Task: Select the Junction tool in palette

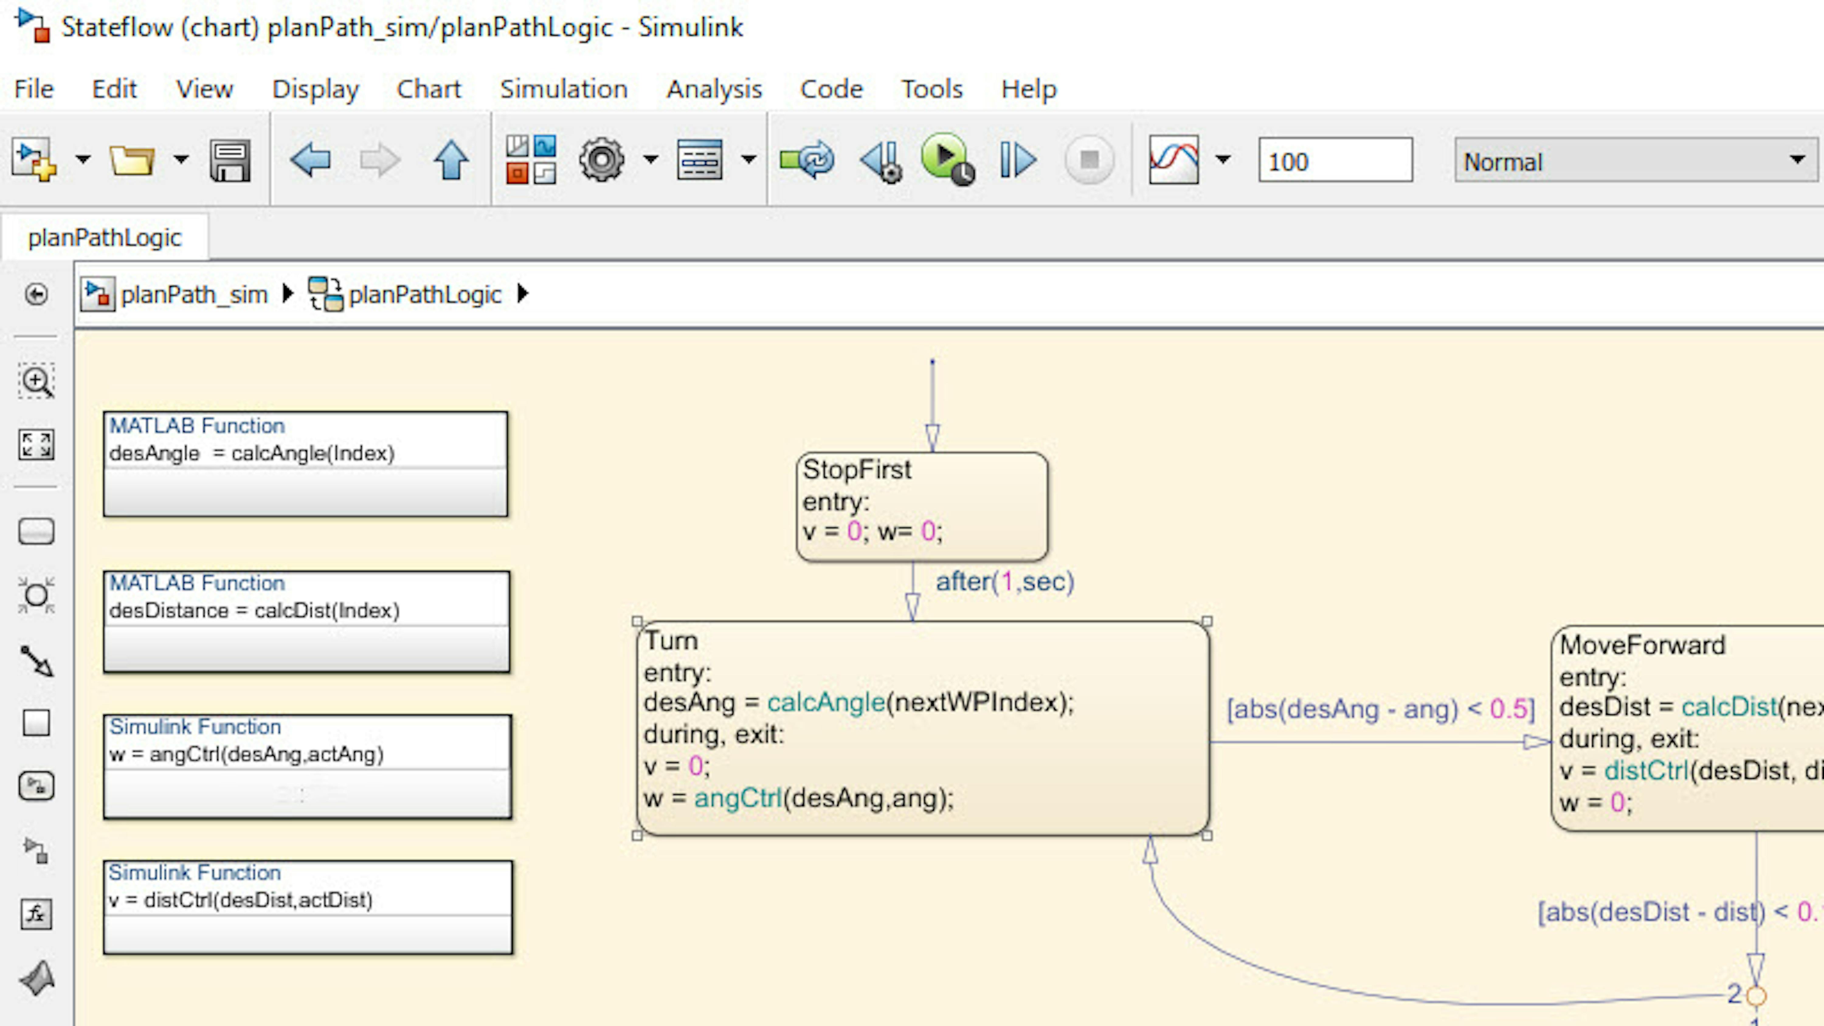Action: 36,596
